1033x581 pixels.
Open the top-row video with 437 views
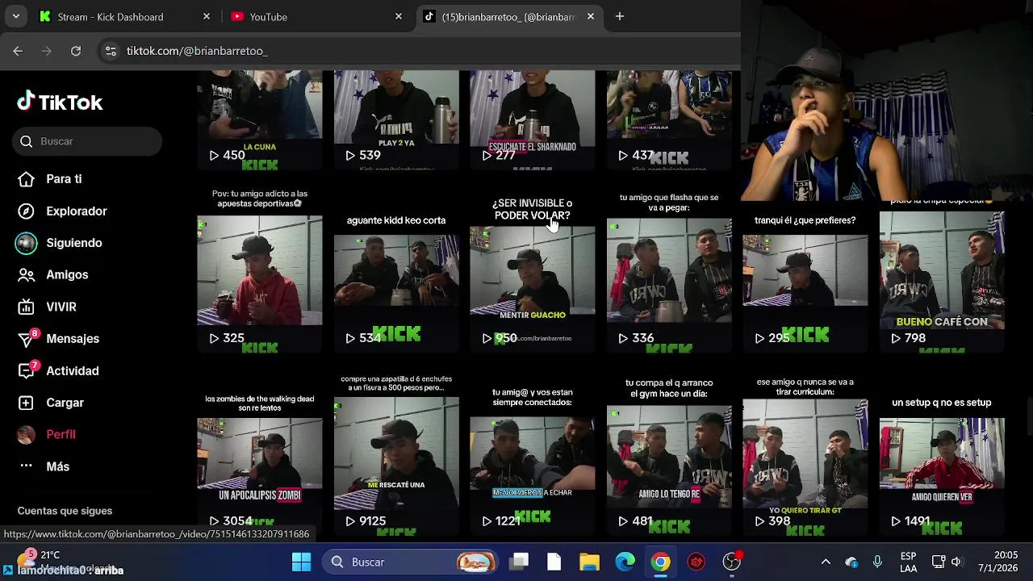669,119
